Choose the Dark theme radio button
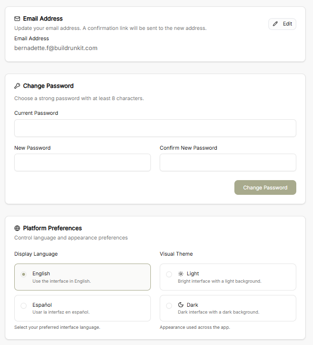 pos(169,306)
